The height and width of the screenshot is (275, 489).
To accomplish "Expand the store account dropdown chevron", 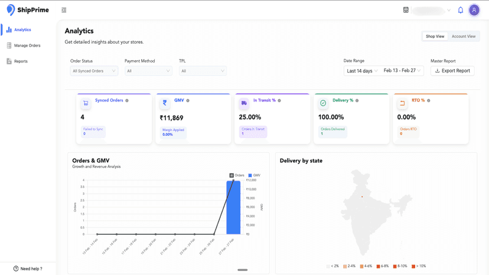I will tap(449, 10).
